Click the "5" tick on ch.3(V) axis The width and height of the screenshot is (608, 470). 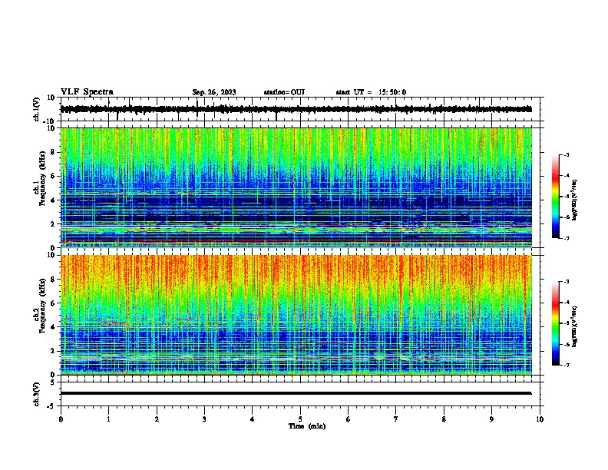(54, 382)
